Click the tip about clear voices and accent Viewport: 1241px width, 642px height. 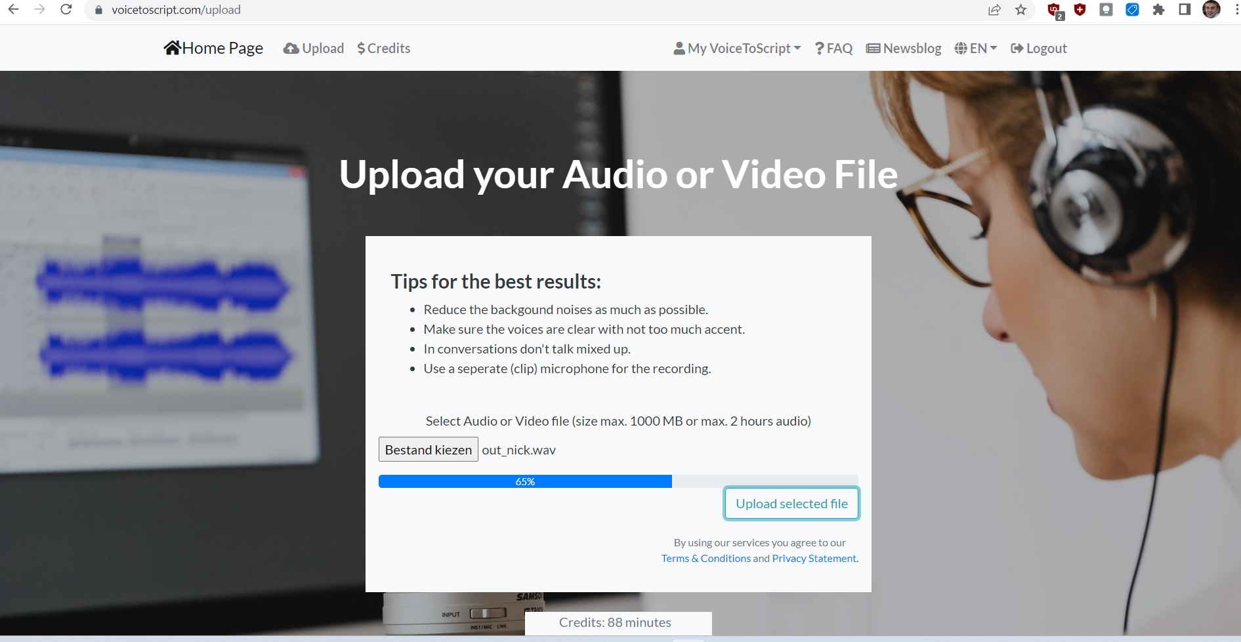click(584, 329)
